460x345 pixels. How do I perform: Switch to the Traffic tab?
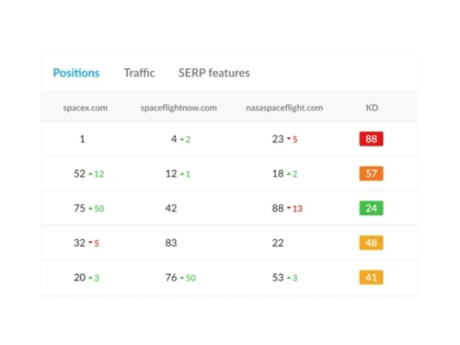(139, 73)
